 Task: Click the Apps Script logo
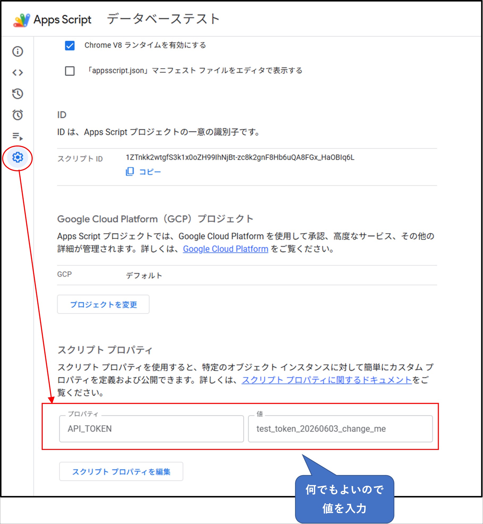22,20
